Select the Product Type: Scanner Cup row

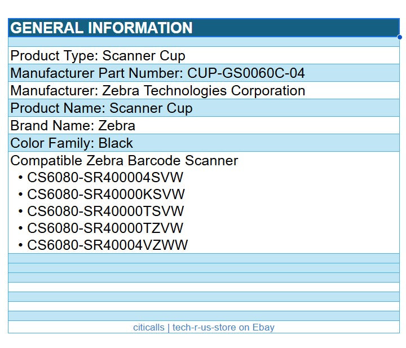coord(98,55)
